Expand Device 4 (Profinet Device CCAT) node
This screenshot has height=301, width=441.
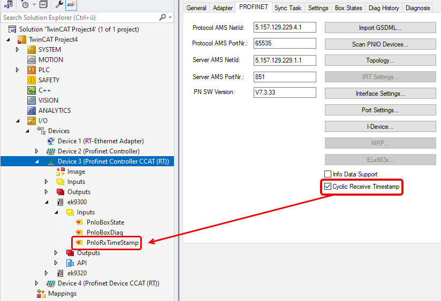[37, 283]
